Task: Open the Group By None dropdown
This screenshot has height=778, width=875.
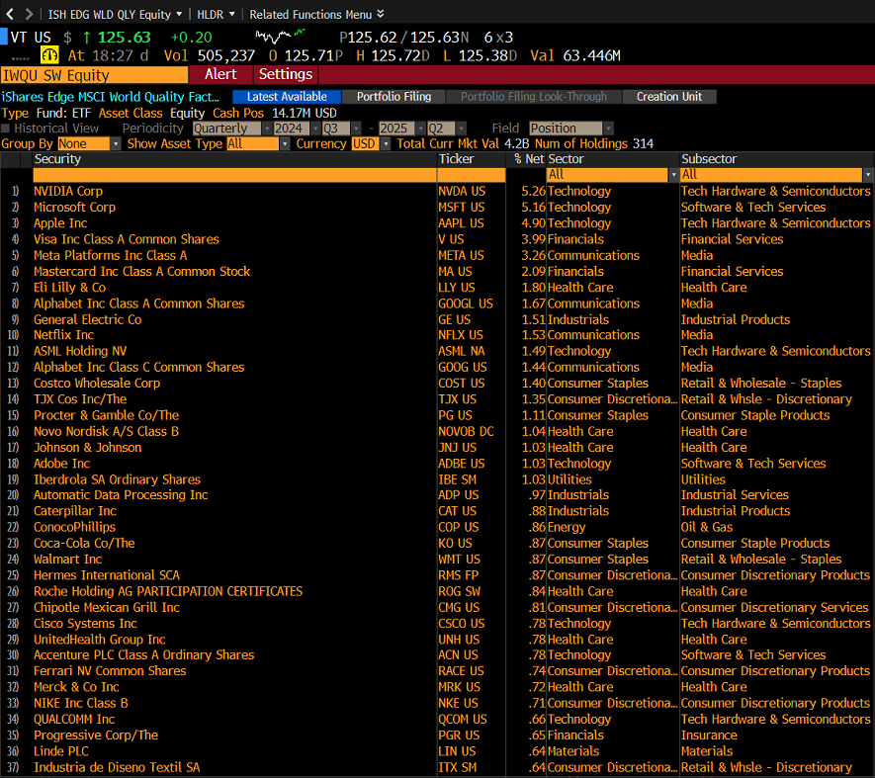Action: [x=89, y=144]
